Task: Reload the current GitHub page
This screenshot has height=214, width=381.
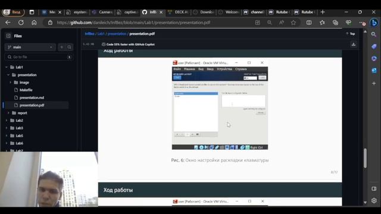Action: pos(21,23)
